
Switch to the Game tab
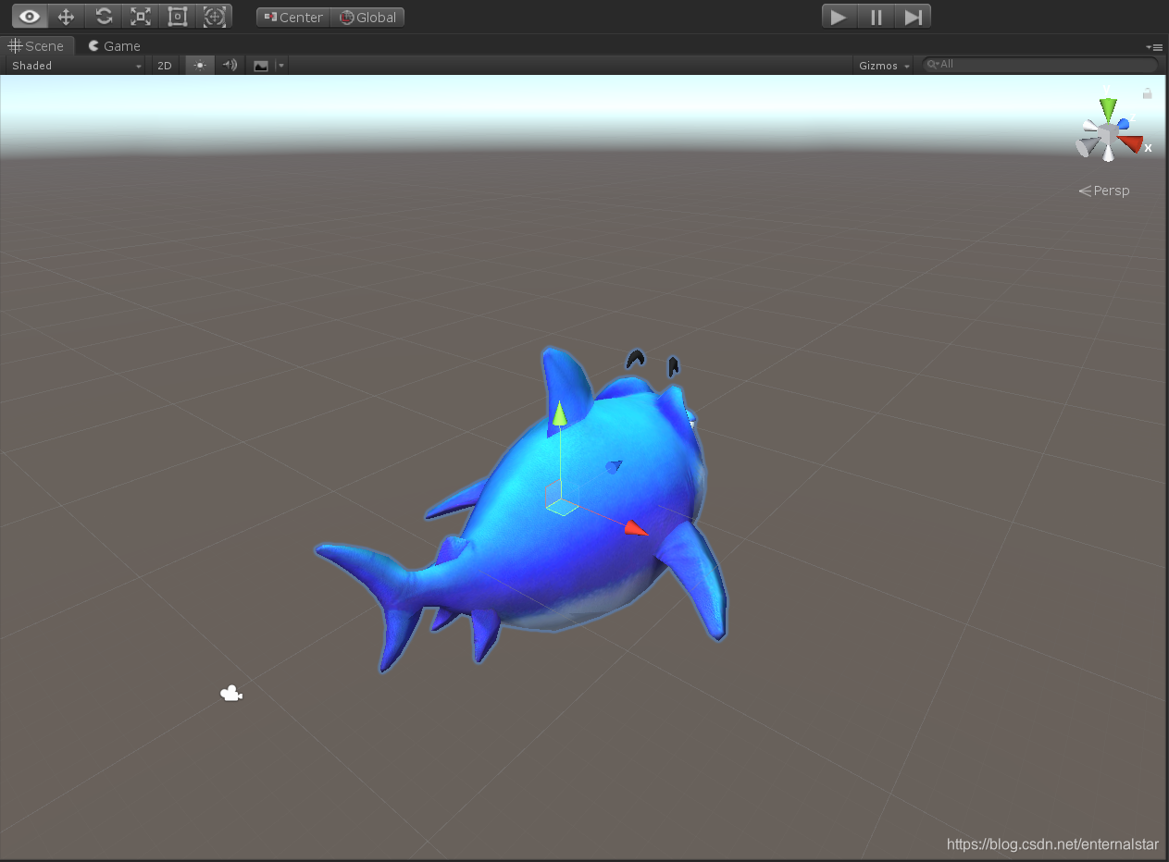click(x=114, y=45)
